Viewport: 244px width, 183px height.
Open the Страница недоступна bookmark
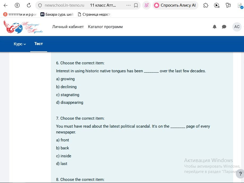(94, 15)
